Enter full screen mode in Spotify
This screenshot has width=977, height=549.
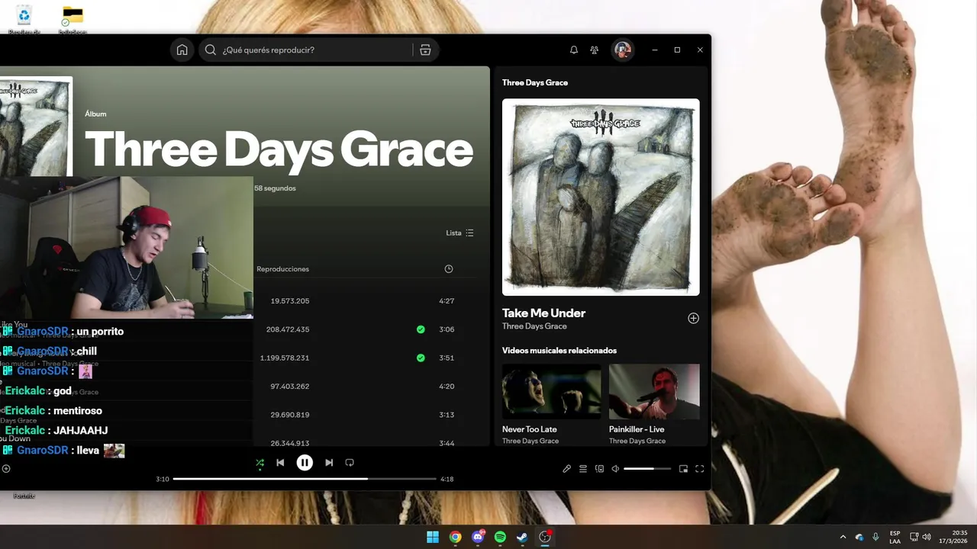(699, 469)
